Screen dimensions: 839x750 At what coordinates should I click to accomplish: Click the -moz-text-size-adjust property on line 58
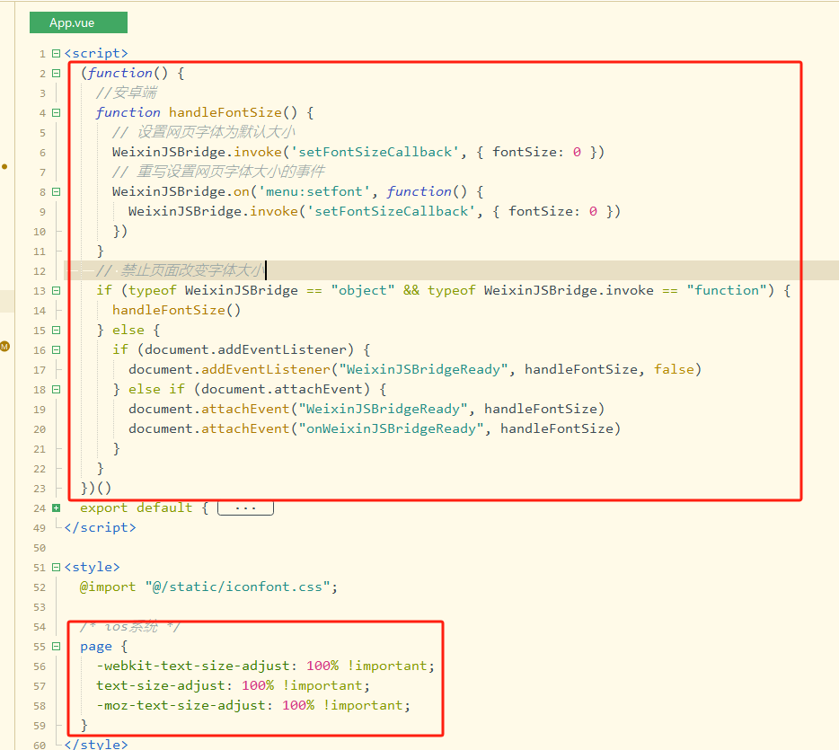coord(181,706)
